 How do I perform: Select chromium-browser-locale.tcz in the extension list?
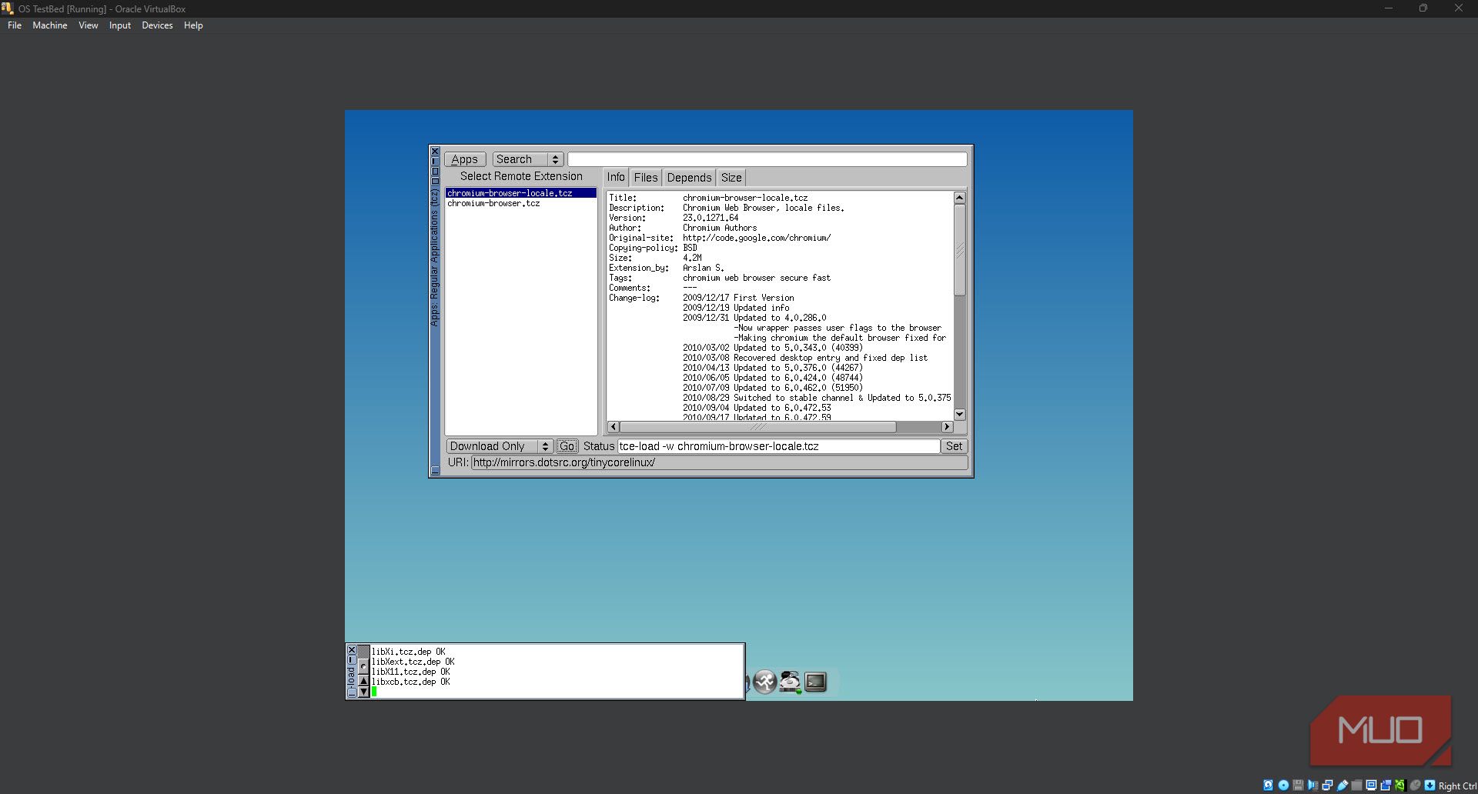click(521, 193)
